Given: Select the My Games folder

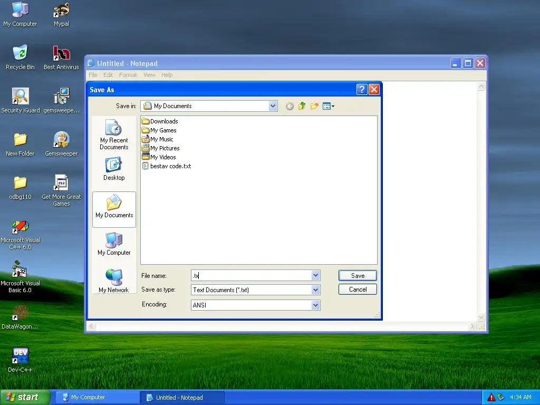Looking at the screenshot, I should 159,130.
